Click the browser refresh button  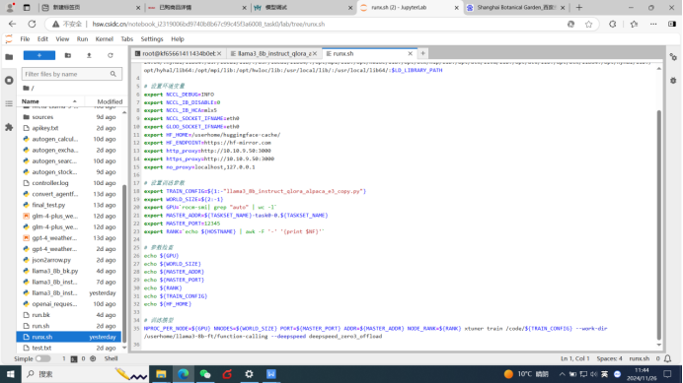[32, 24]
